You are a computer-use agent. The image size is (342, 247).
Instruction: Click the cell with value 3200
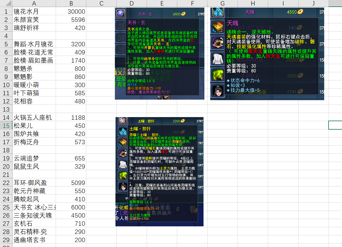pos(71,44)
